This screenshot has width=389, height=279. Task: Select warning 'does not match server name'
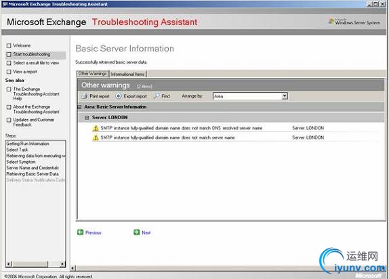click(167, 137)
